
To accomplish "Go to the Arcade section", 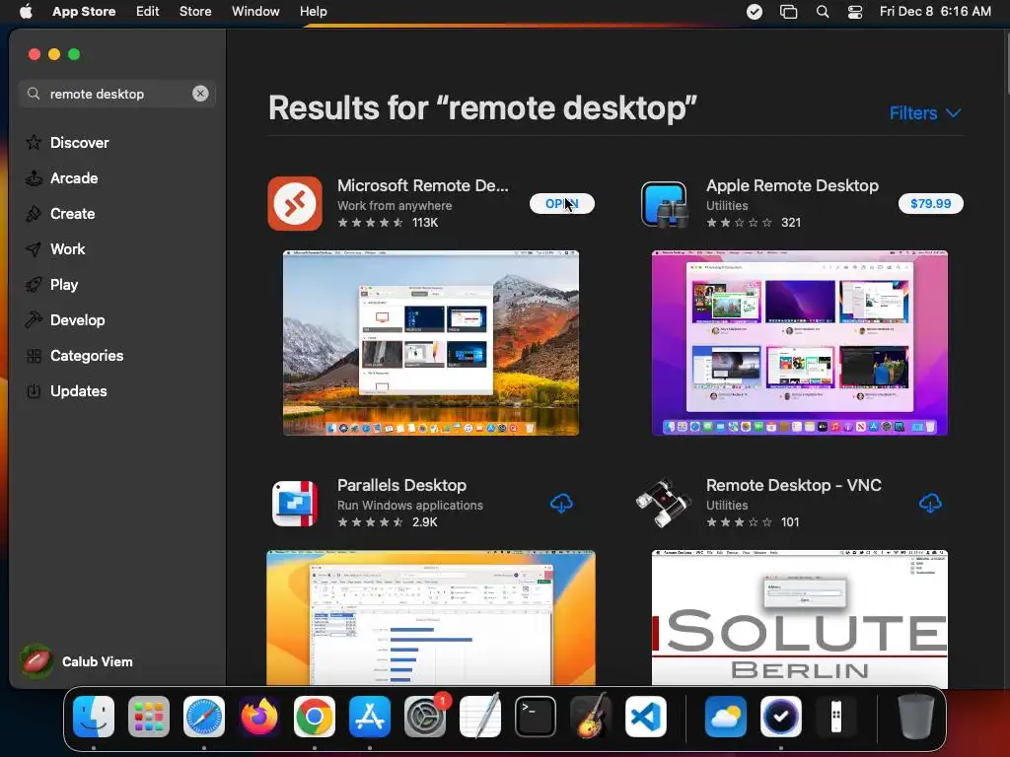I will pos(62,177).
